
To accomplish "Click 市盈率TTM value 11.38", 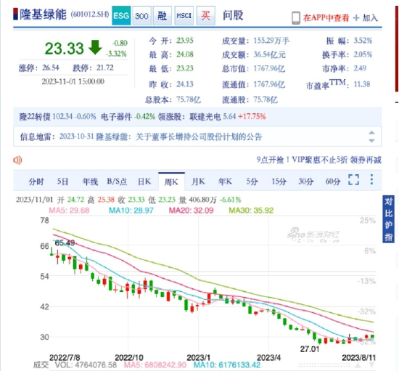I will (362, 84).
